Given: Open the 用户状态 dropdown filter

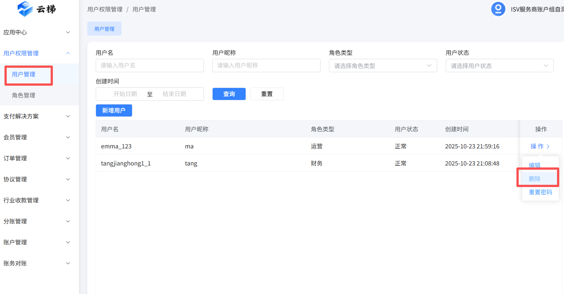Looking at the screenshot, I should point(499,66).
